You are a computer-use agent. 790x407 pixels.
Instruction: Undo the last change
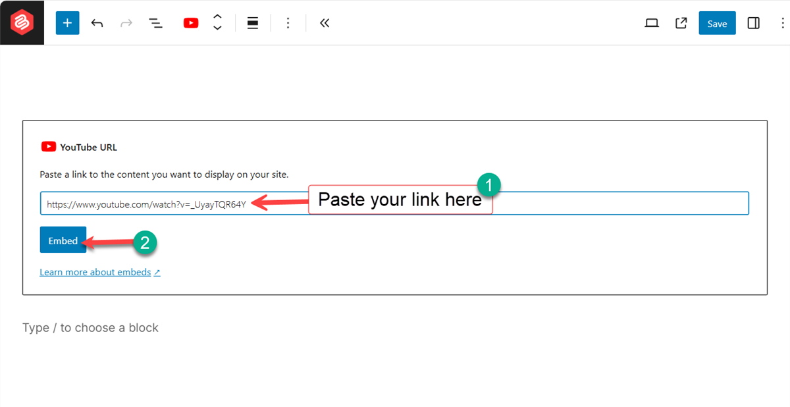coord(97,22)
